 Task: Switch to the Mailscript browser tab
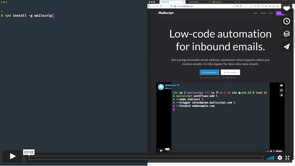coord(172,2)
